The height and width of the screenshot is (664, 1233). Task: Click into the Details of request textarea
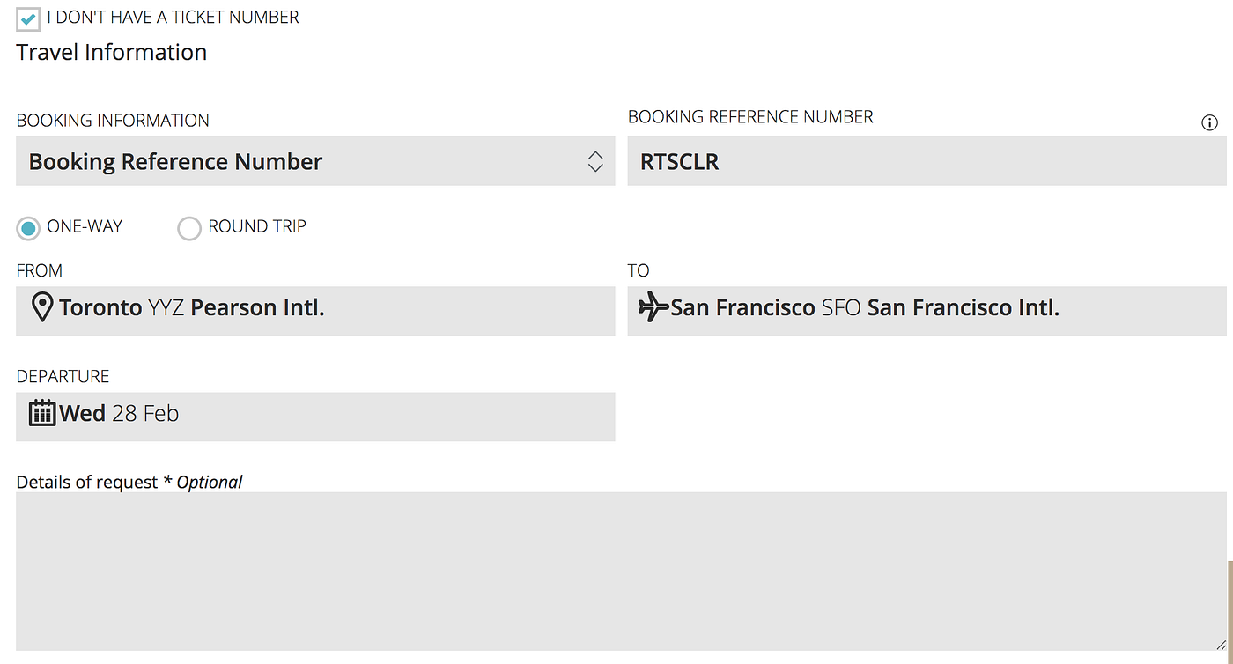click(x=616, y=571)
